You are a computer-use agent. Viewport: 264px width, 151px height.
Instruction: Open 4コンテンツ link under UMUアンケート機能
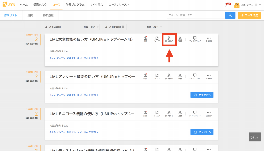[x=74, y=95]
